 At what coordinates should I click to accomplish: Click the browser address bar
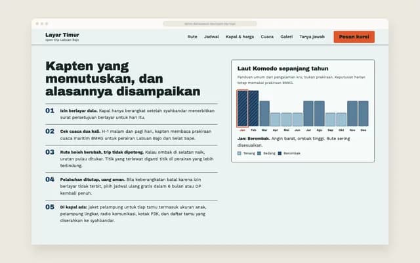coord(210,24)
